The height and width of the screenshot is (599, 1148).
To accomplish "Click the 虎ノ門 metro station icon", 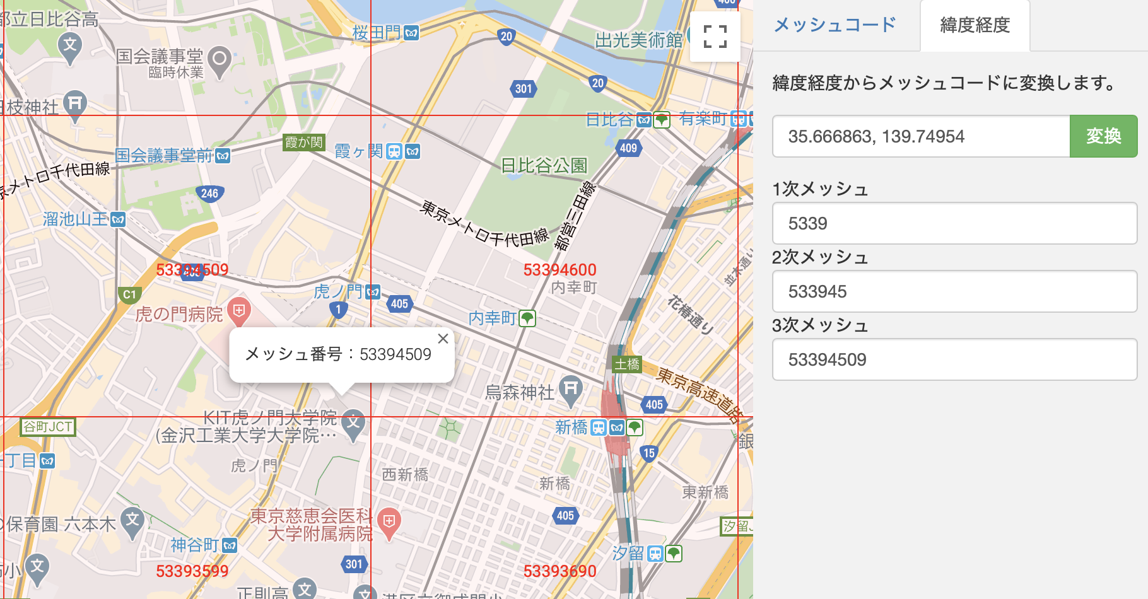I will tap(373, 292).
